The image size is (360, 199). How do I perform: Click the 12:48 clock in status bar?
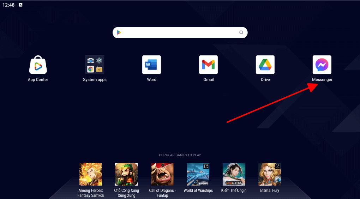[x=8, y=5]
